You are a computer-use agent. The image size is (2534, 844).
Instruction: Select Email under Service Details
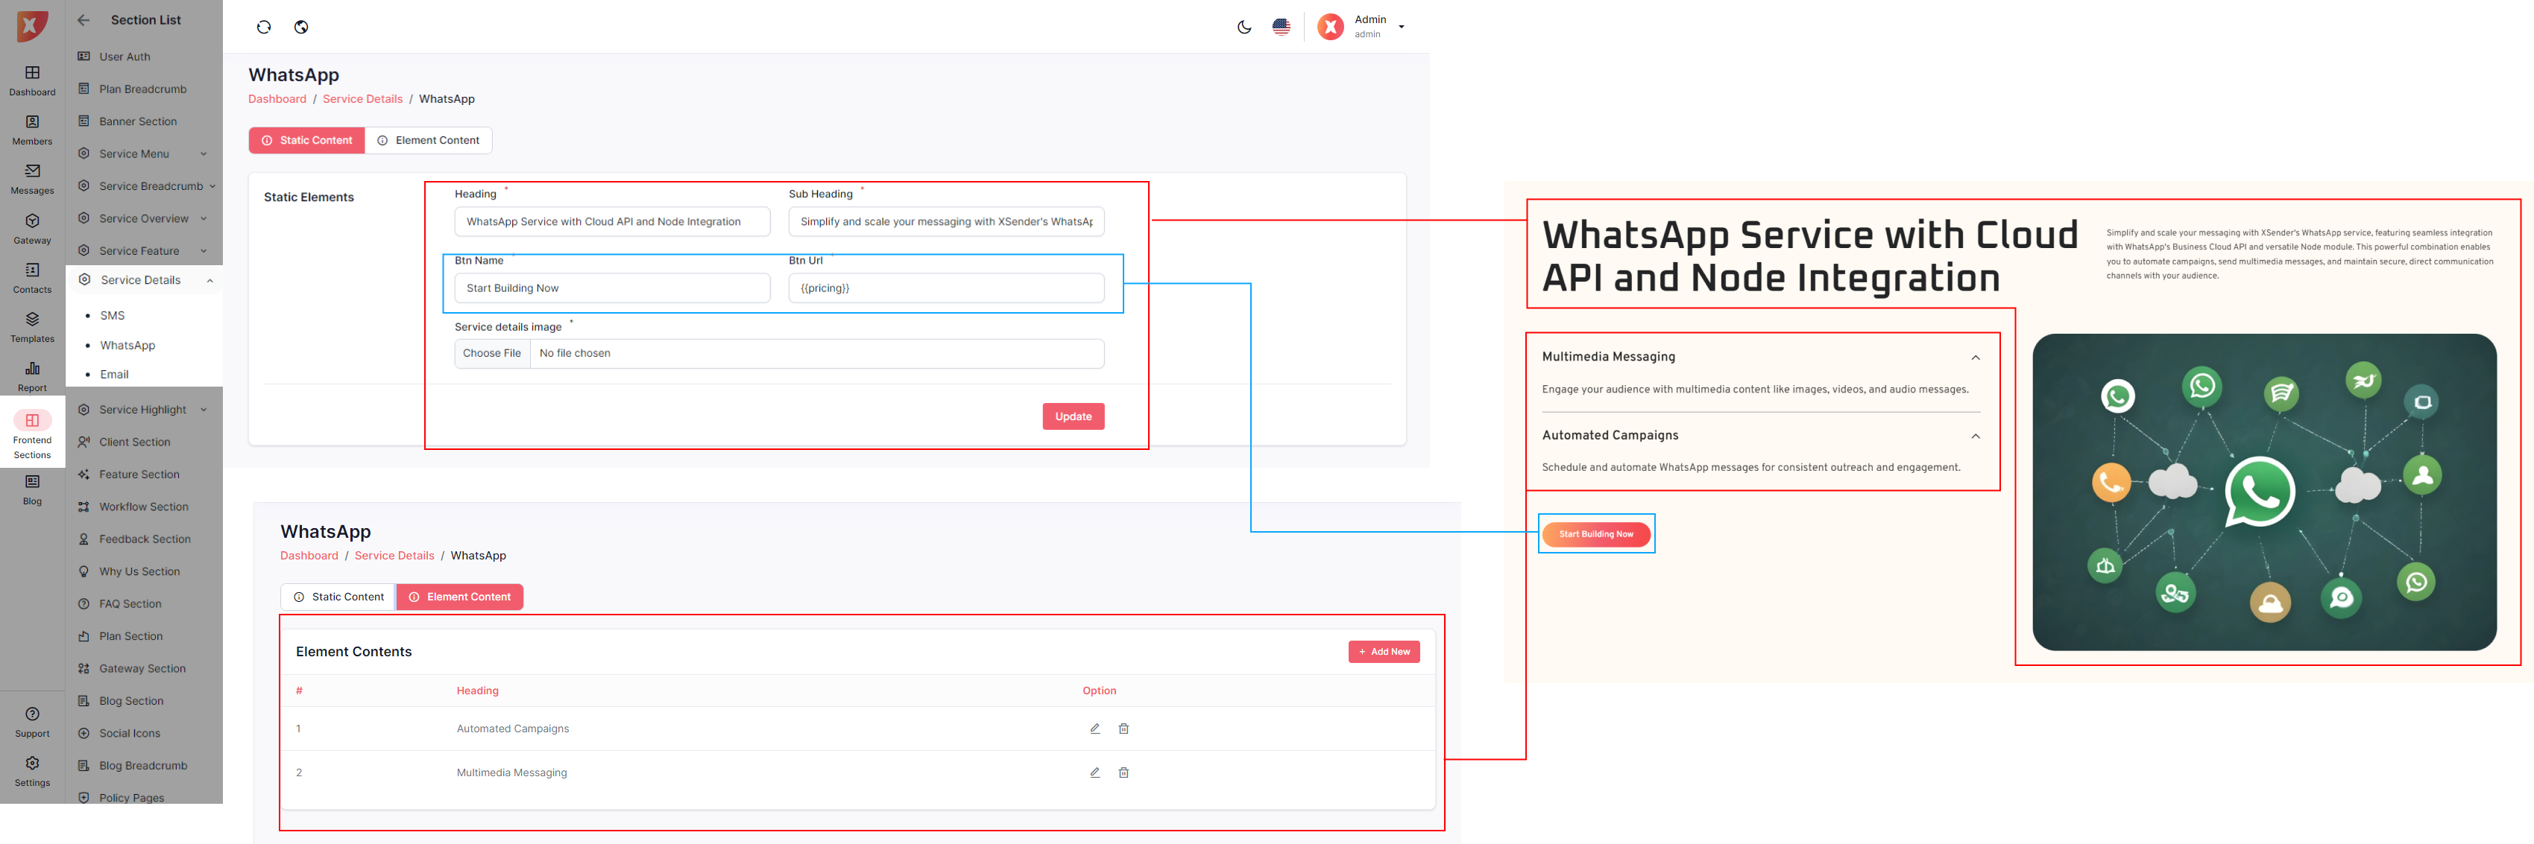(114, 375)
